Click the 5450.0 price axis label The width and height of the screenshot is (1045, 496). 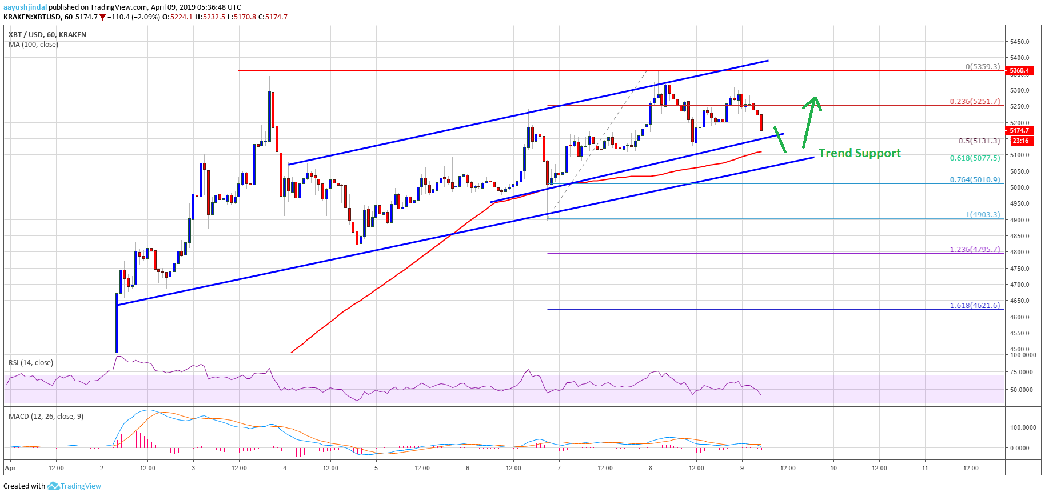point(1019,42)
